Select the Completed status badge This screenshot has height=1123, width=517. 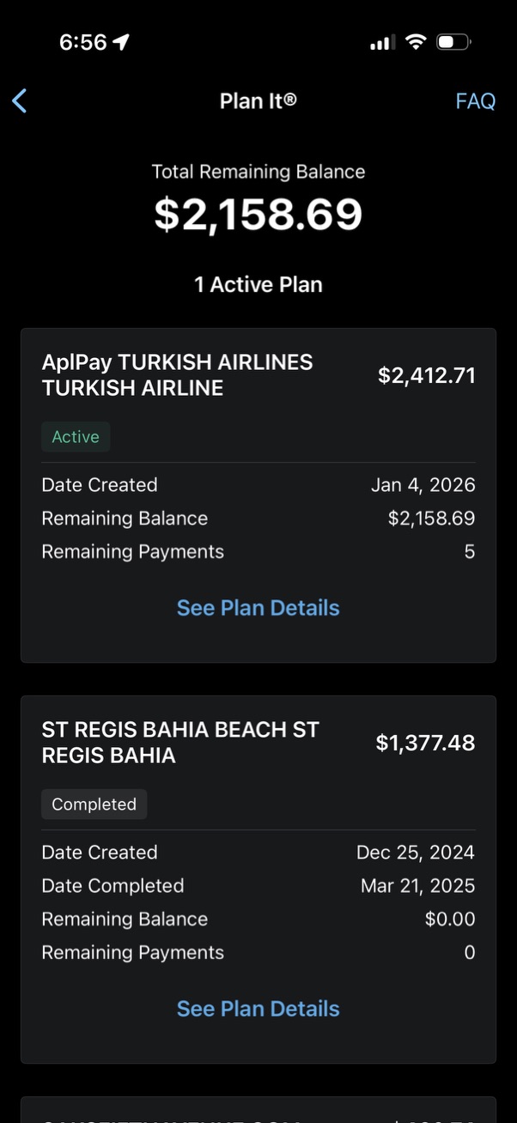(94, 804)
